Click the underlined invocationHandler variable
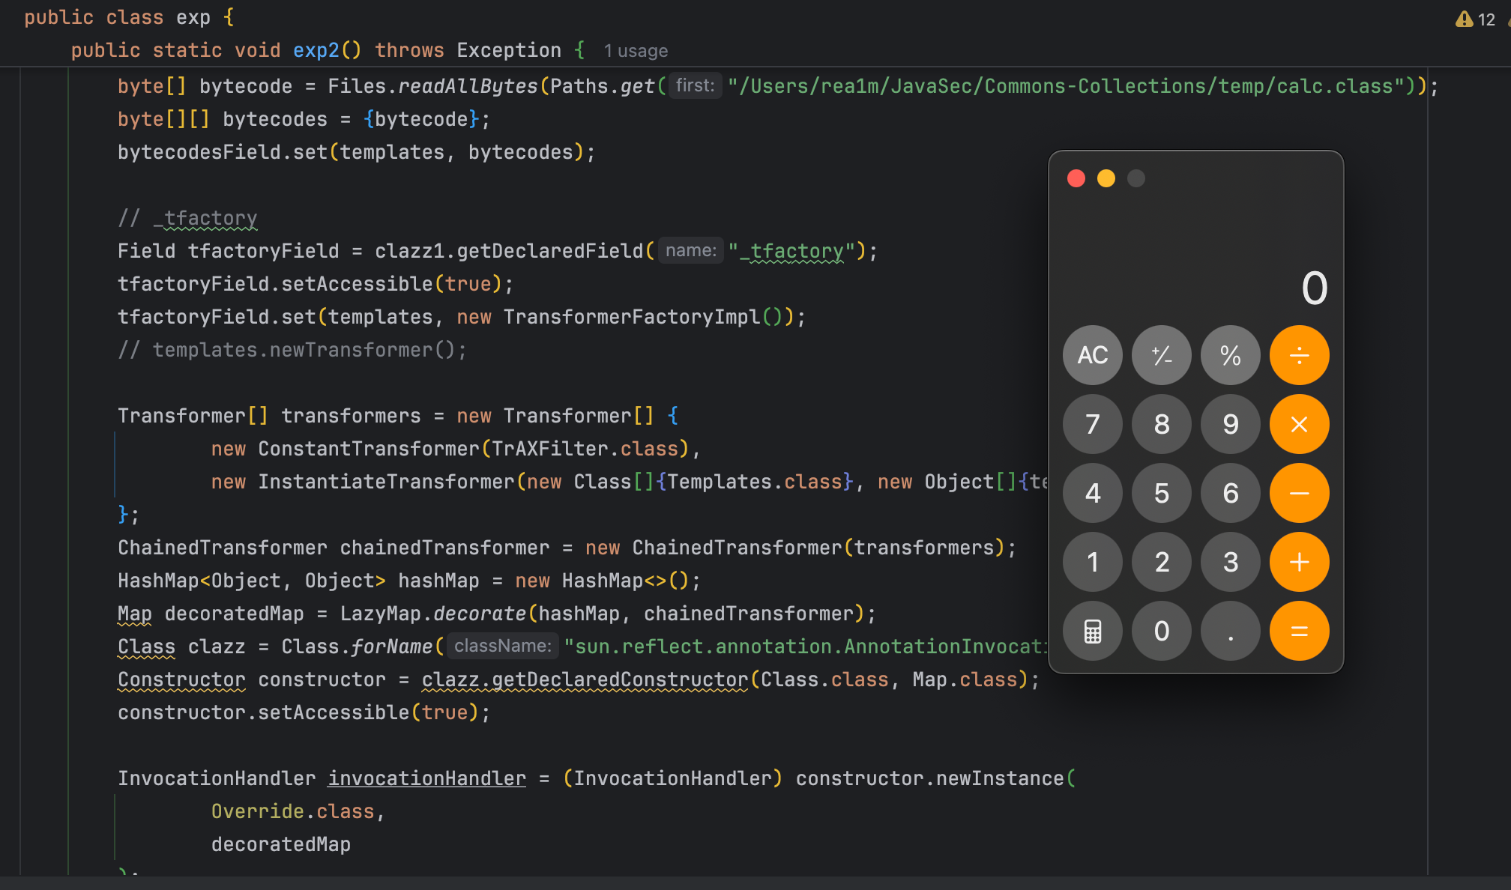 click(427, 778)
